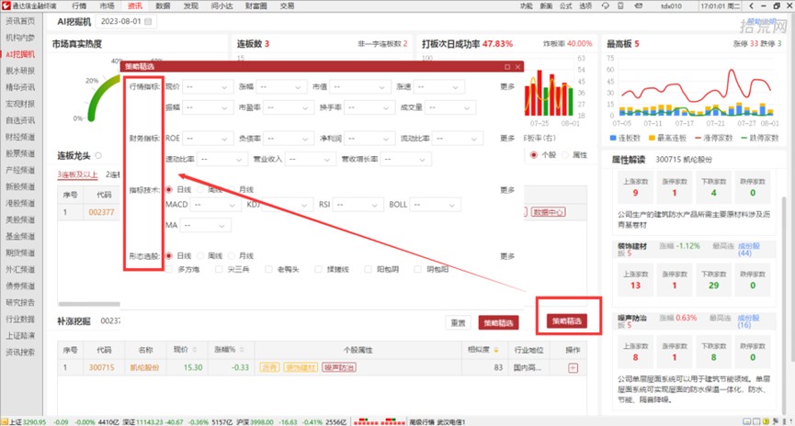Toggle 最高连板 yellow legend swatch
Screen dimensions: 795x426
click(x=652, y=138)
